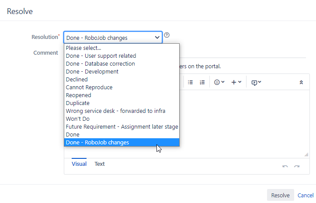Screen dimensions: 316x203
Task: Click the undo arrow icon
Action: click(x=285, y=167)
